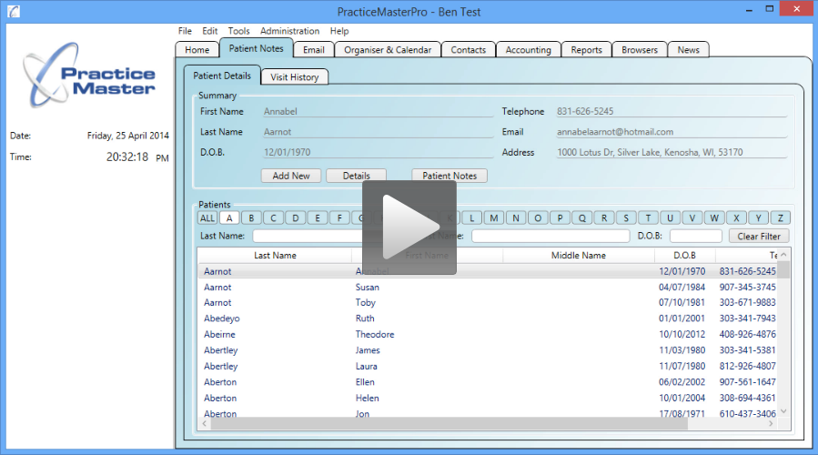The height and width of the screenshot is (455, 818).
Task: Select the Patient Details sub-tab
Action: point(222,76)
